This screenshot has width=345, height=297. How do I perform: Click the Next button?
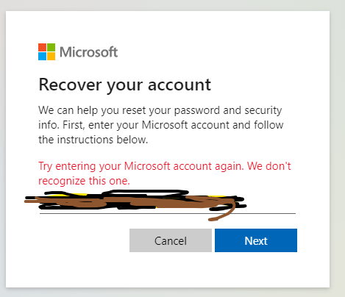point(256,240)
